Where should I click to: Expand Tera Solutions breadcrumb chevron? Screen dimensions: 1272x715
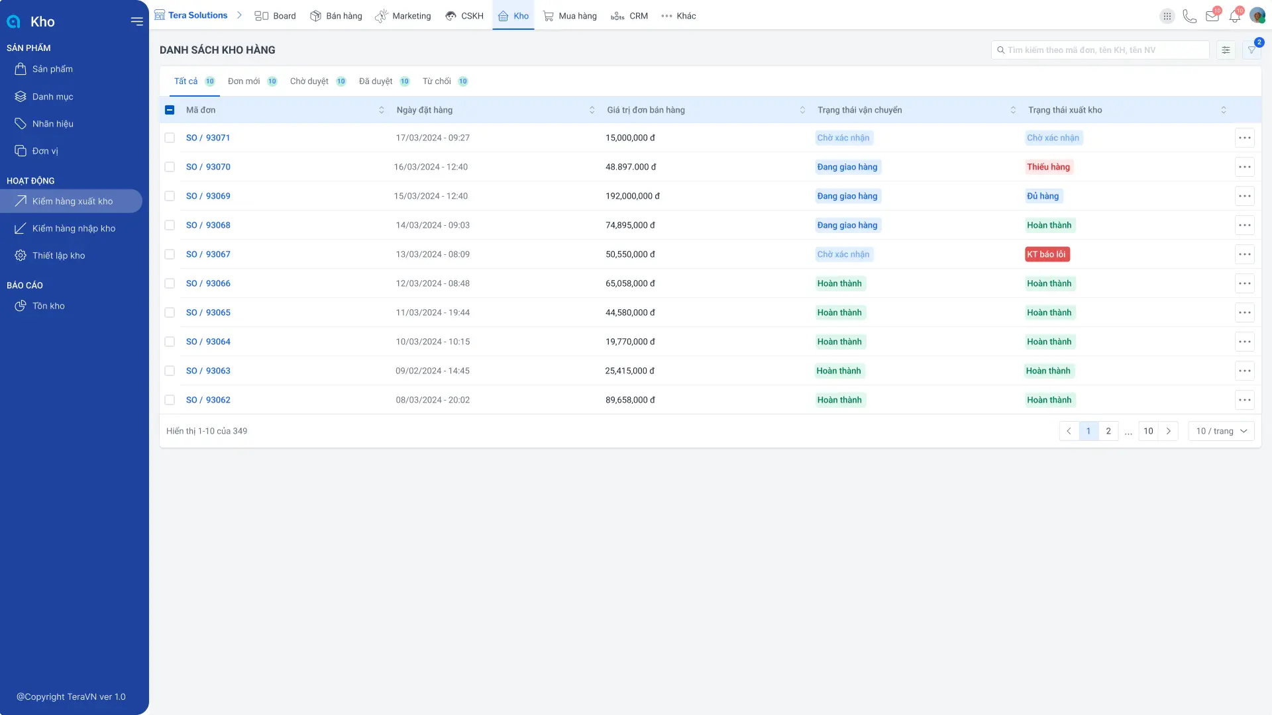(x=240, y=15)
